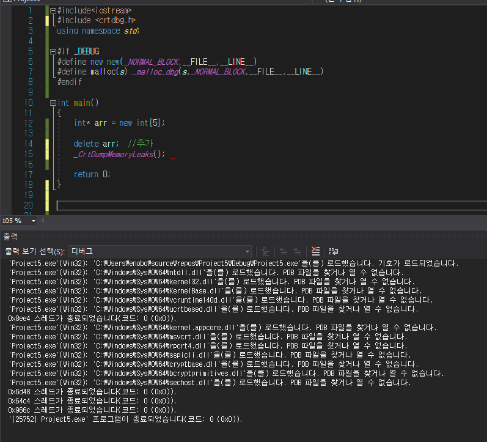The height and width of the screenshot is (442, 487).
Task: Place cursor on empty line 20
Action: coord(272,205)
